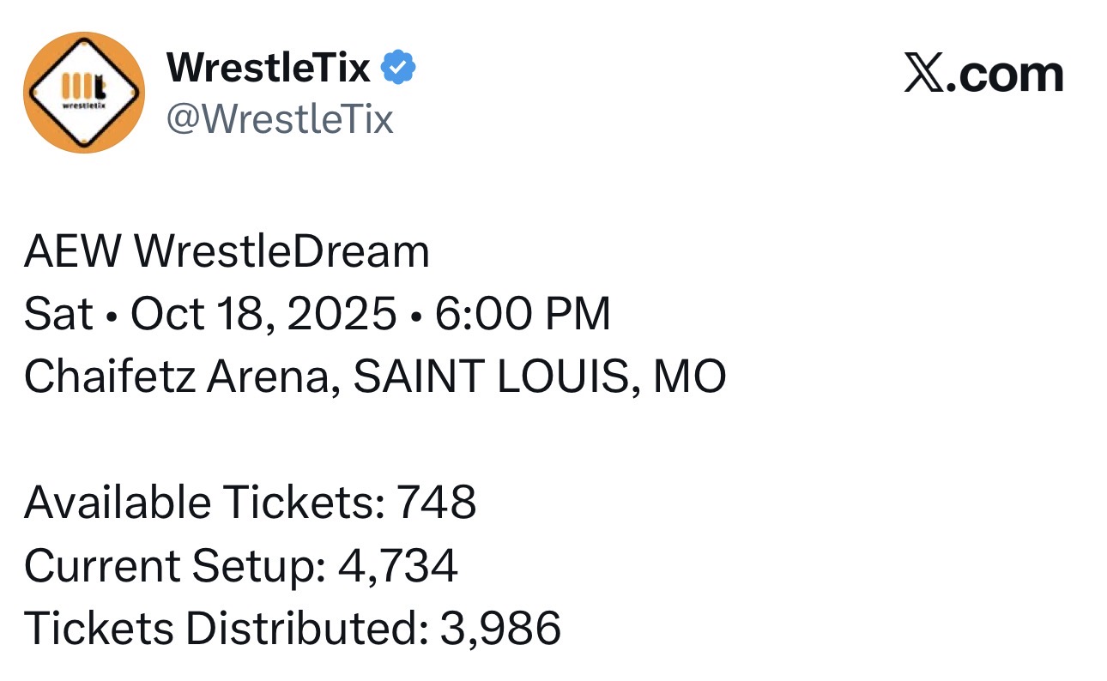
Task: Click the blue verified checkmark badge
Action: click(x=398, y=68)
